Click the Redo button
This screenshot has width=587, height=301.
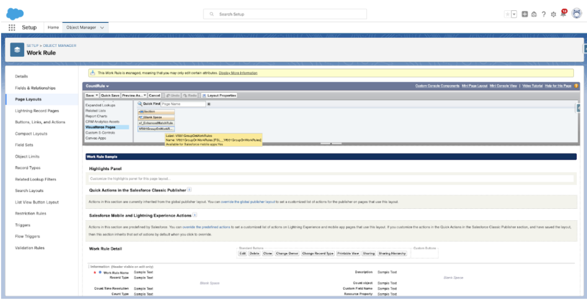(190, 96)
